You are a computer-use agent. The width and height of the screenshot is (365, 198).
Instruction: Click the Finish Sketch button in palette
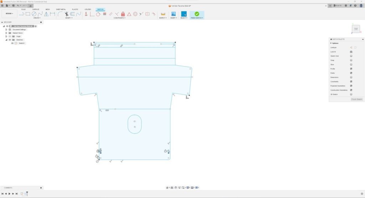coord(357,99)
